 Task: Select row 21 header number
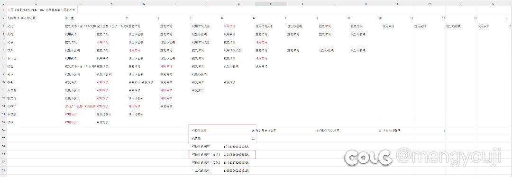click(x=3, y=170)
